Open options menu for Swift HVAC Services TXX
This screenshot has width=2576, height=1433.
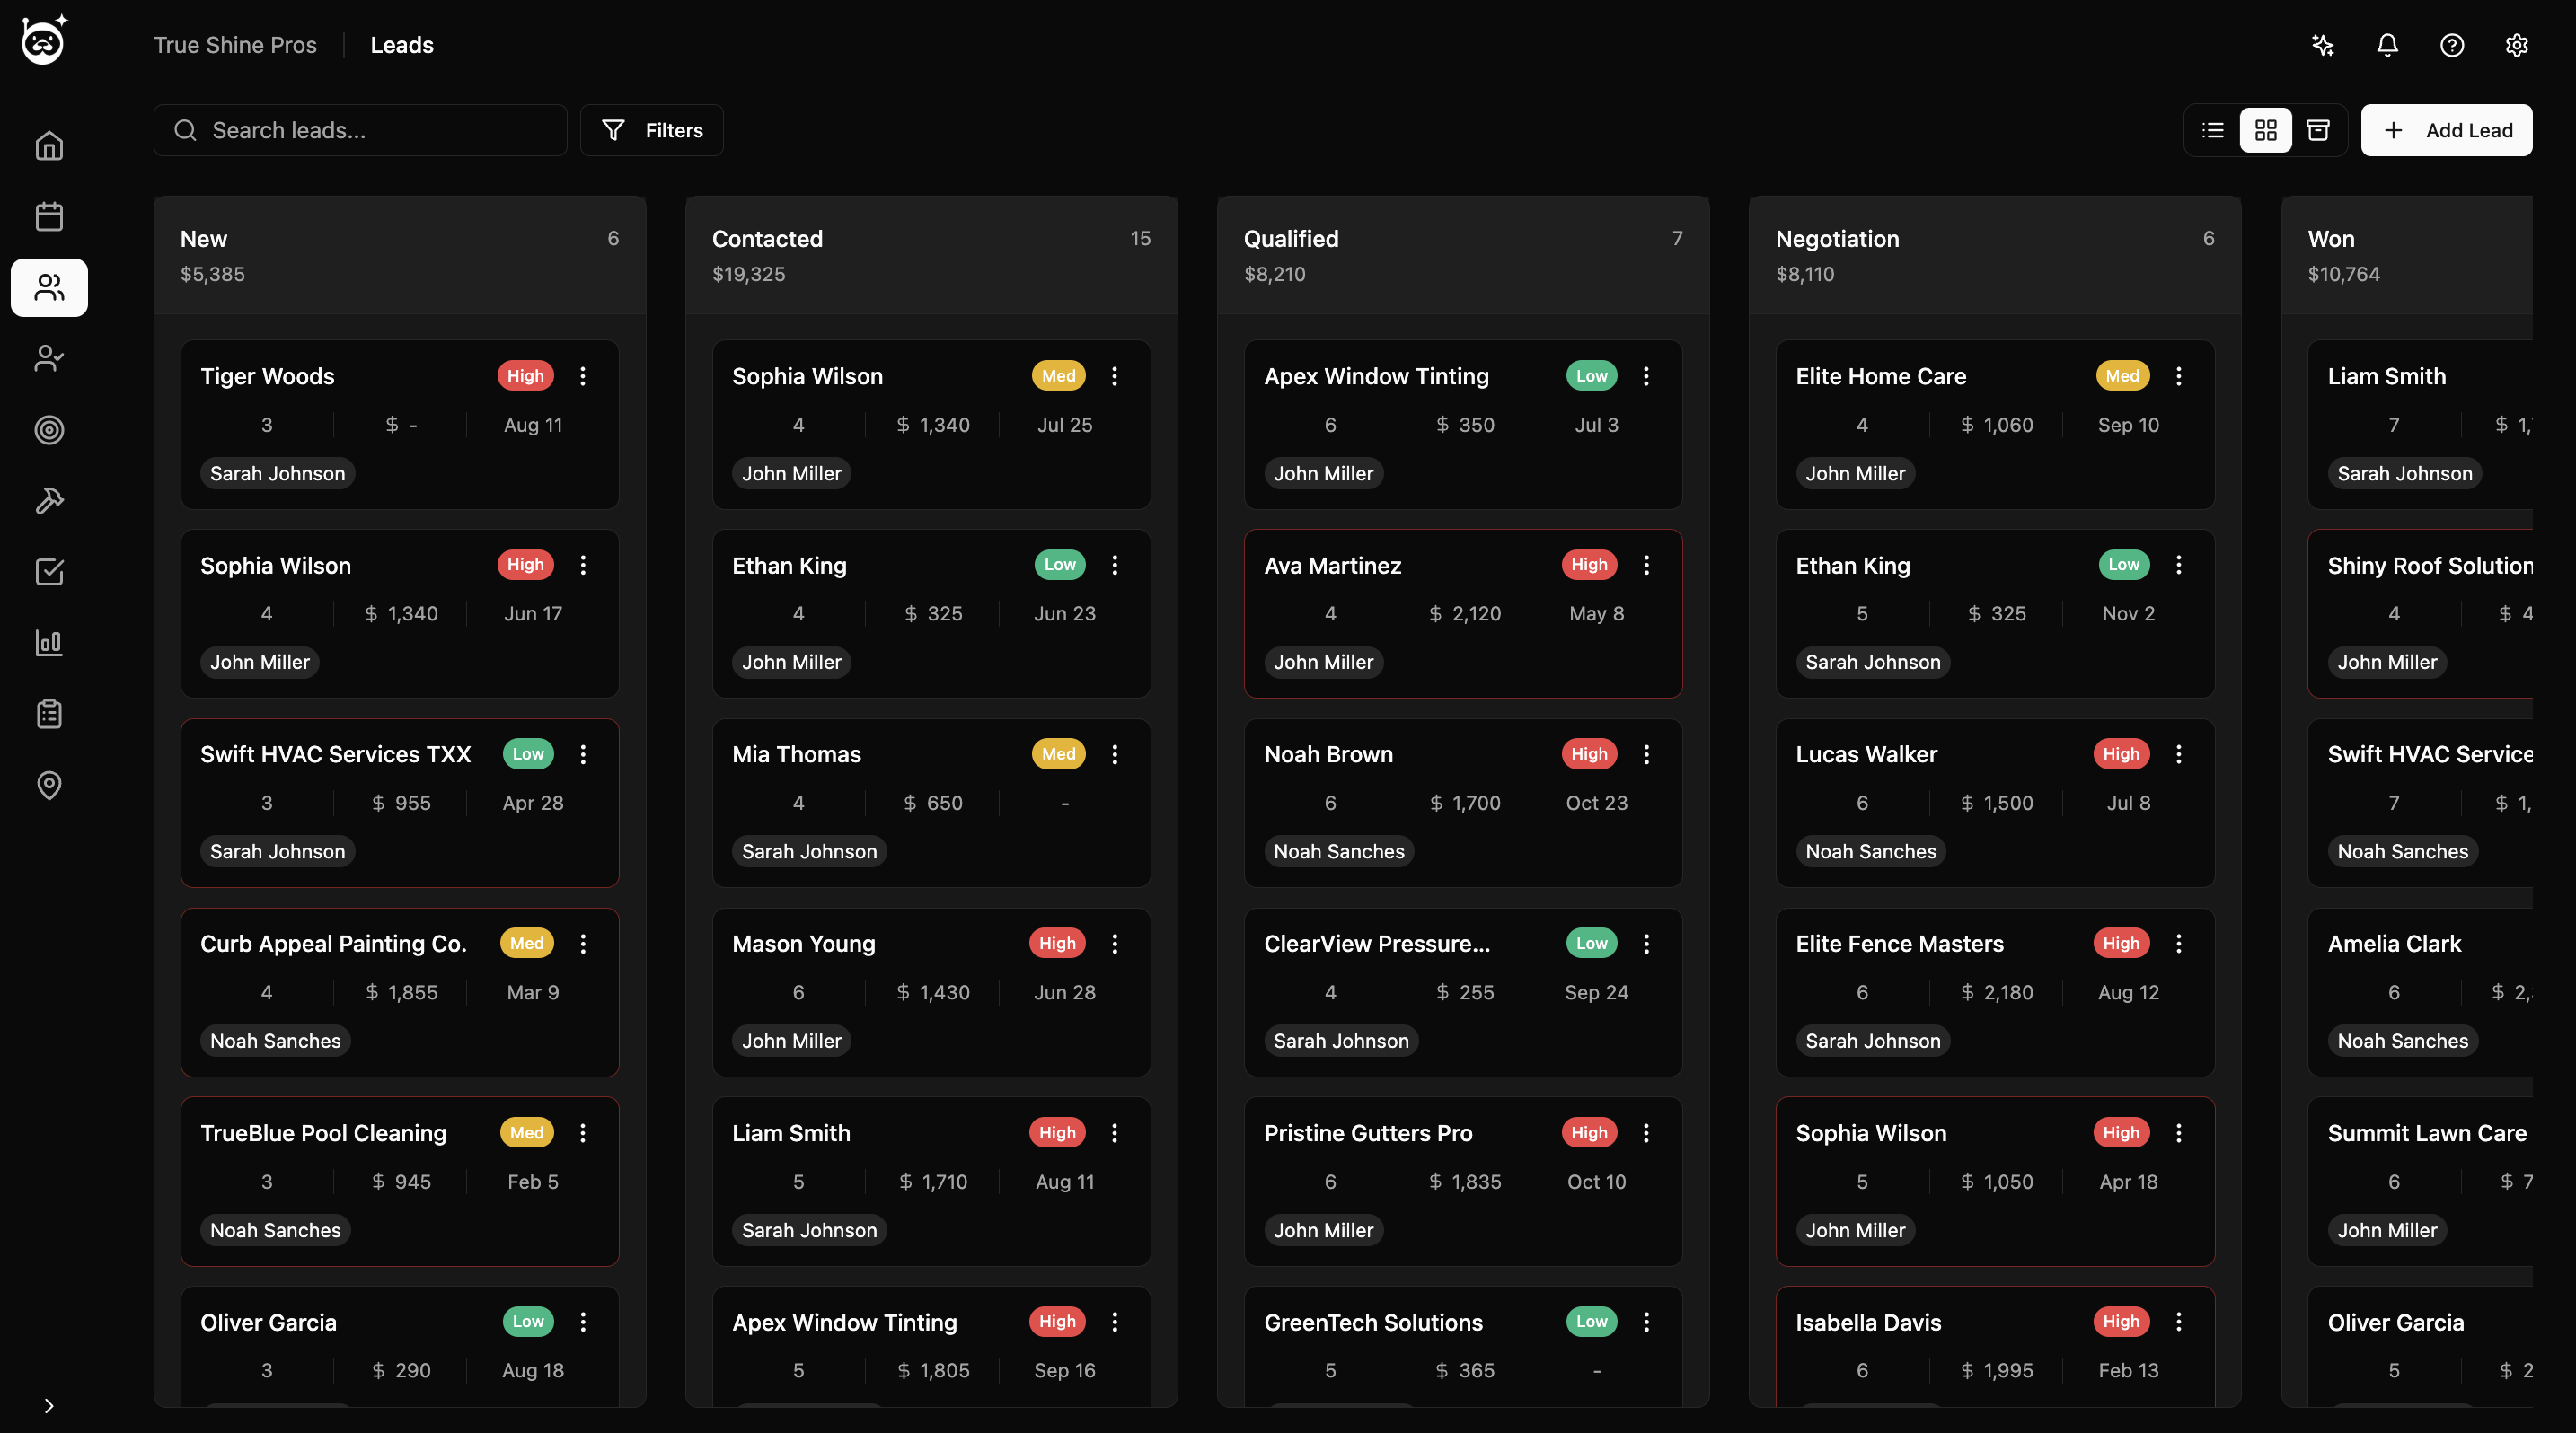pos(583,754)
